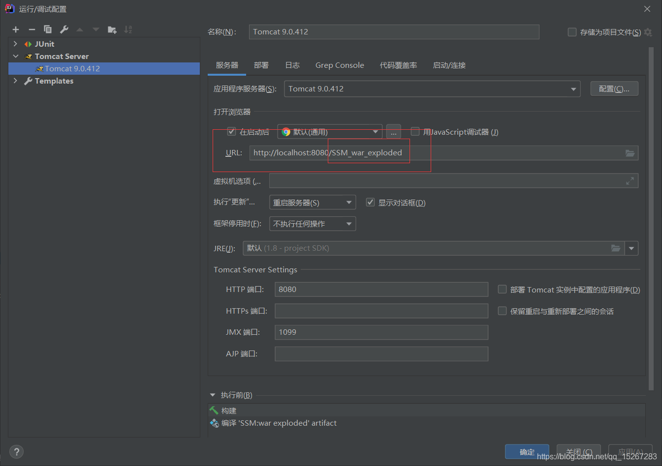Click the right panel vertical scrollbar

651,219
